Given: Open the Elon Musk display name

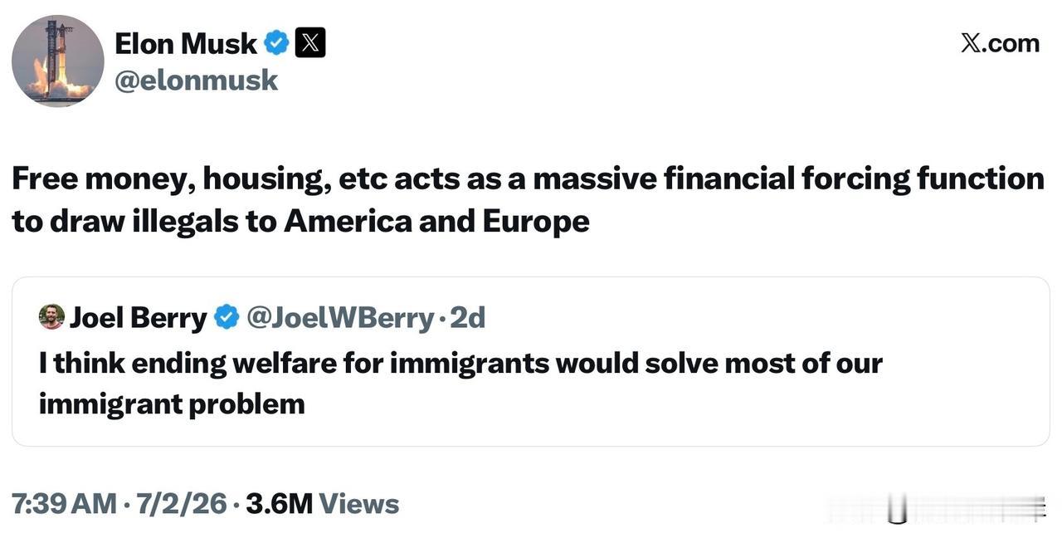Looking at the screenshot, I should pos(186,43).
